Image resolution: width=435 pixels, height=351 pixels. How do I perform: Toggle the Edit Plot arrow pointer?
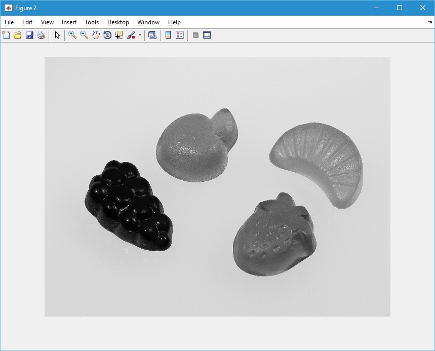click(x=57, y=35)
